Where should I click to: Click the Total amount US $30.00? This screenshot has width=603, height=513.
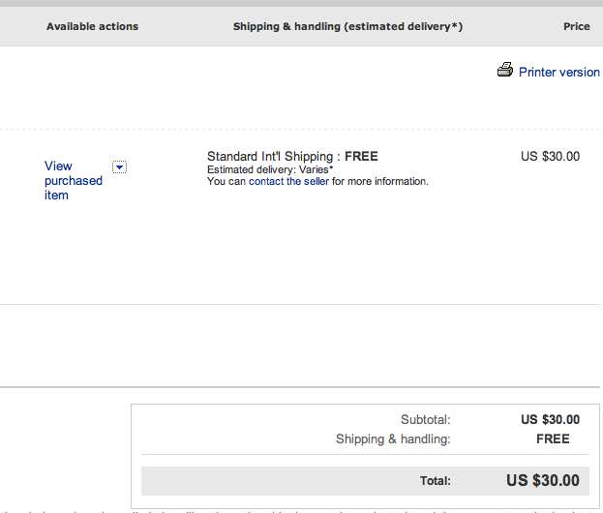point(543,480)
